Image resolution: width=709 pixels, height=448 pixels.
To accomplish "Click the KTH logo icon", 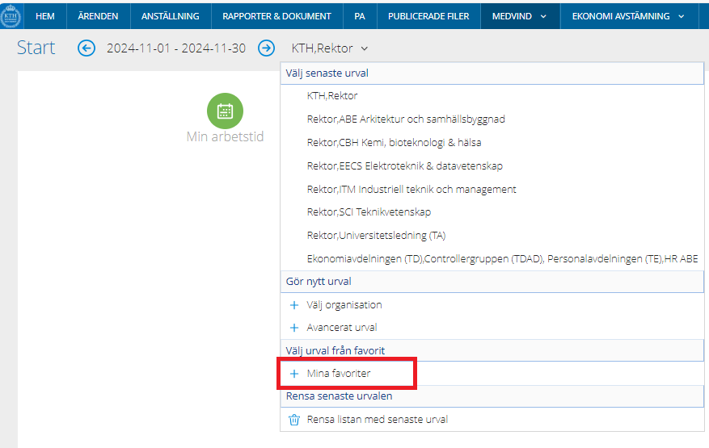I will 11,15.
